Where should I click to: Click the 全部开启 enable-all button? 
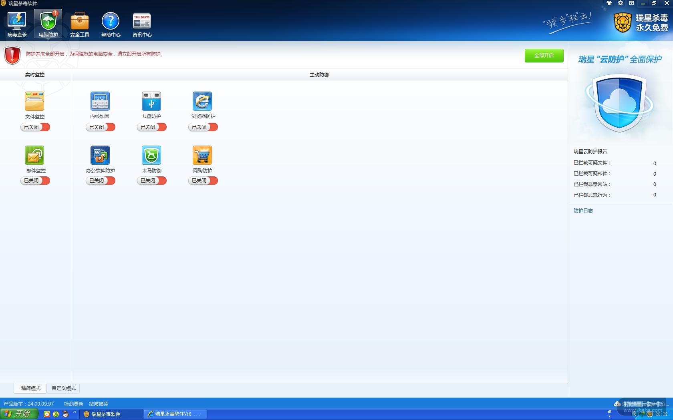coord(544,56)
